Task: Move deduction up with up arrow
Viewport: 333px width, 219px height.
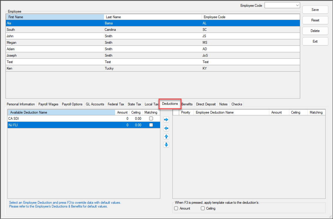Action: click(x=166, y=137)
